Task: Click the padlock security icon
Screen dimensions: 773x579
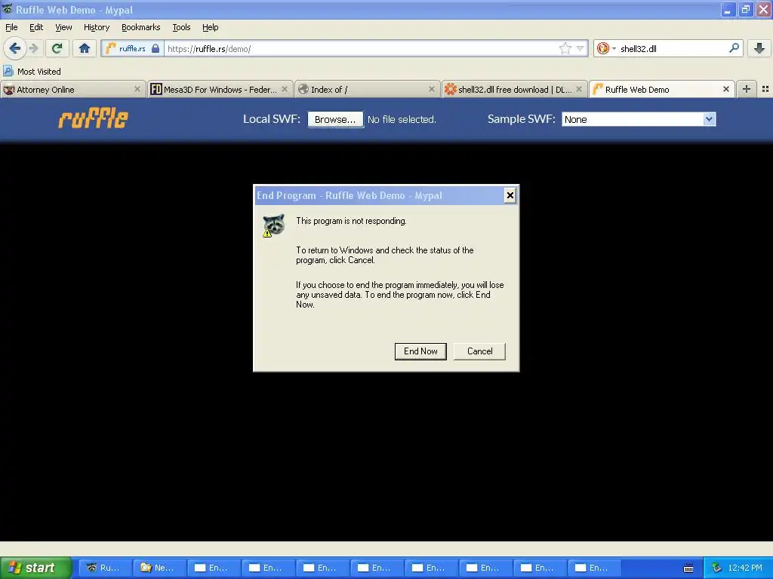Action: [x=156, y=48]
